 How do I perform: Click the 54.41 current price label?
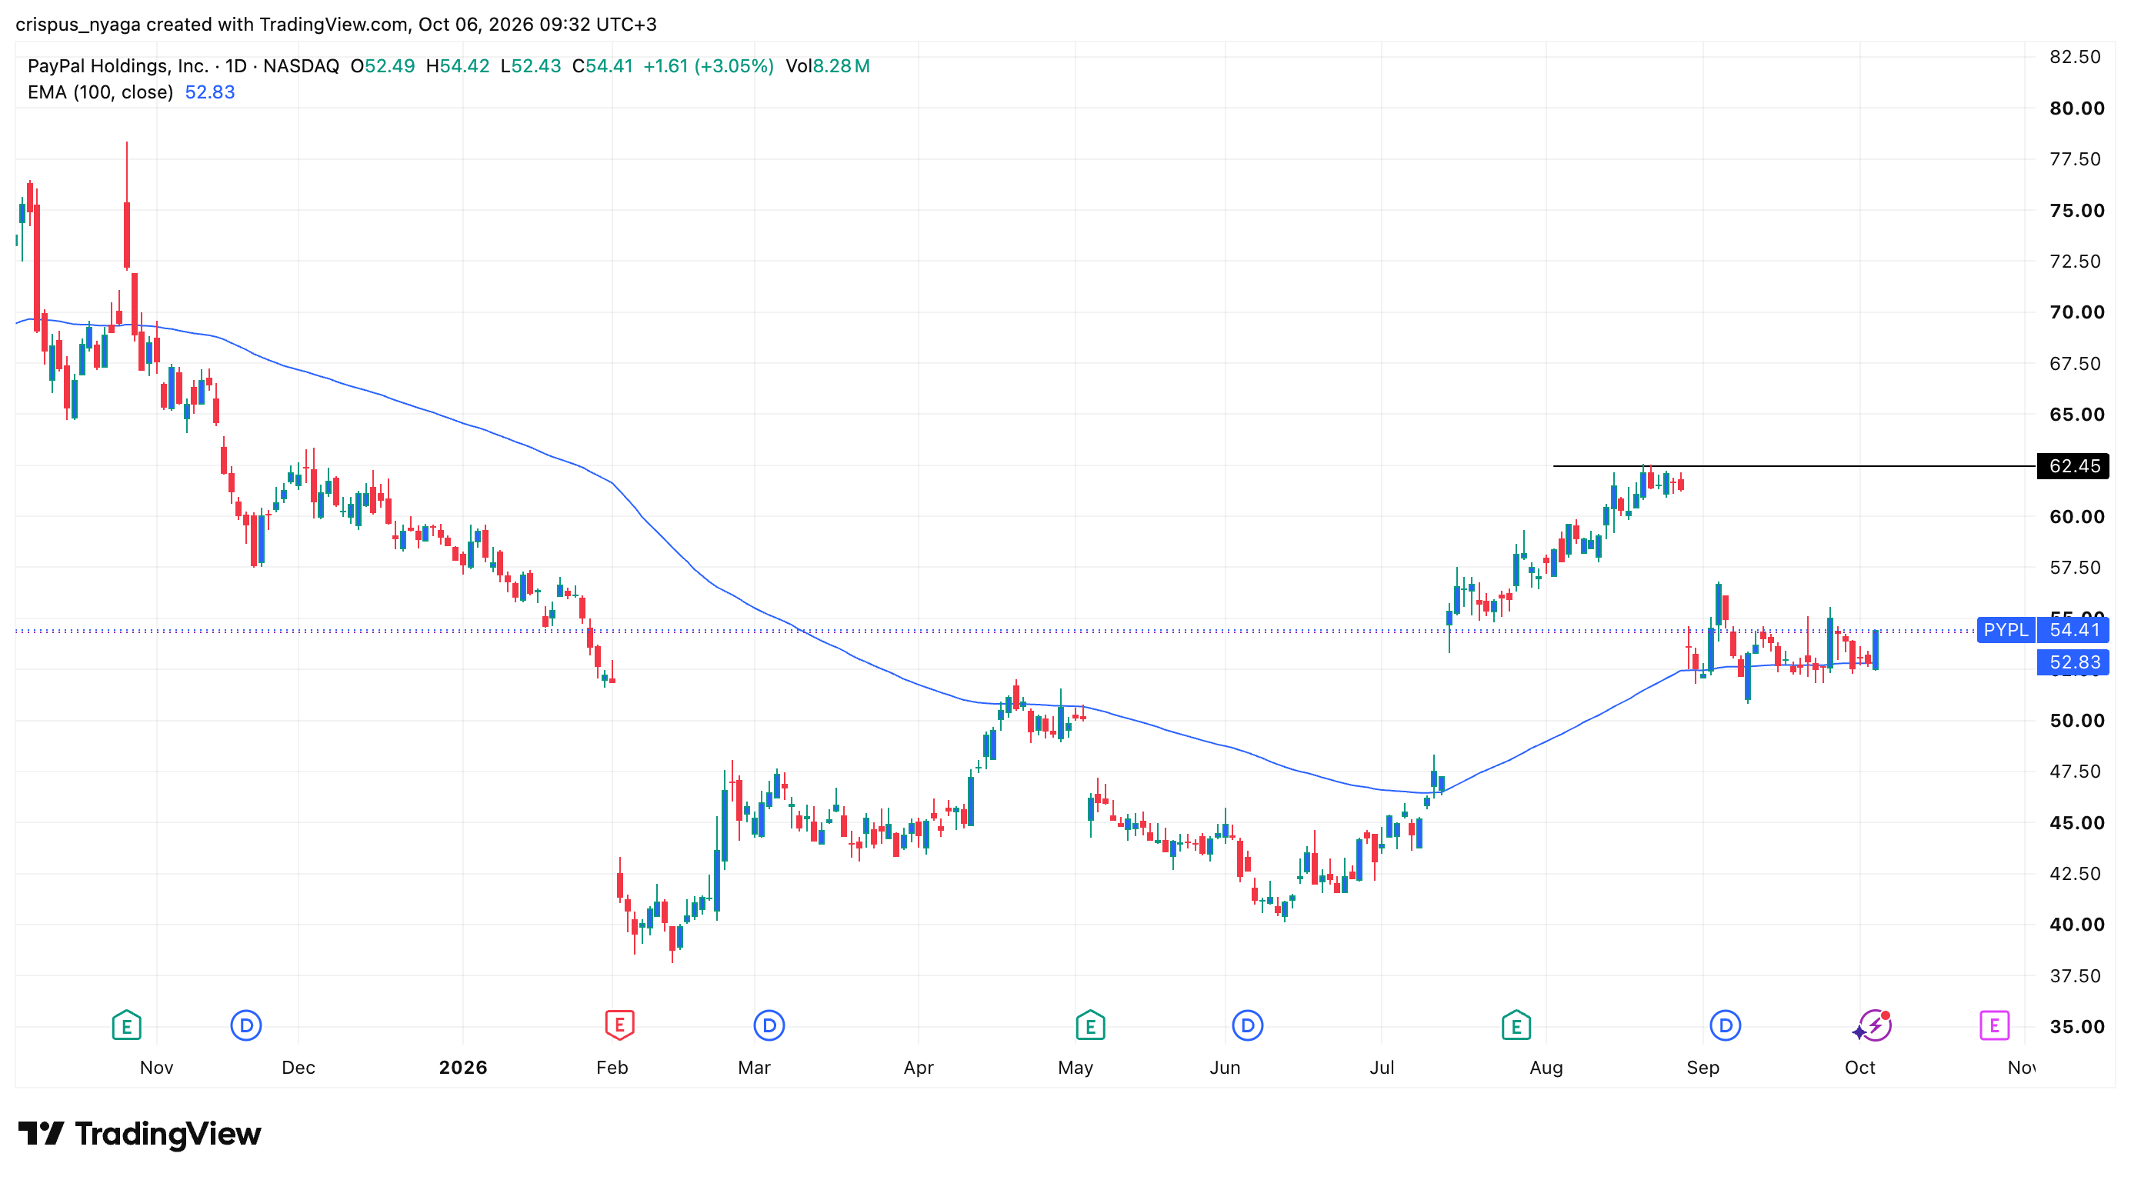click(2073, 629)
